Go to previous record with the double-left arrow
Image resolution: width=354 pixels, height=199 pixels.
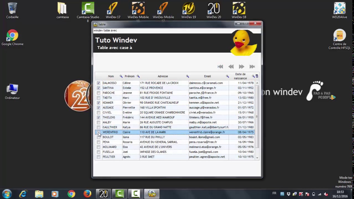point(231,67)
